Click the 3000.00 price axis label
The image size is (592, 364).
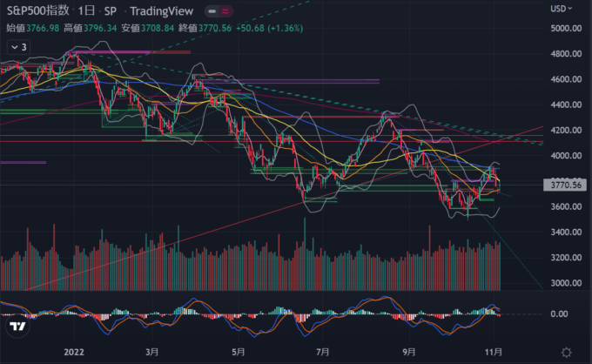(x=565, y=284)
